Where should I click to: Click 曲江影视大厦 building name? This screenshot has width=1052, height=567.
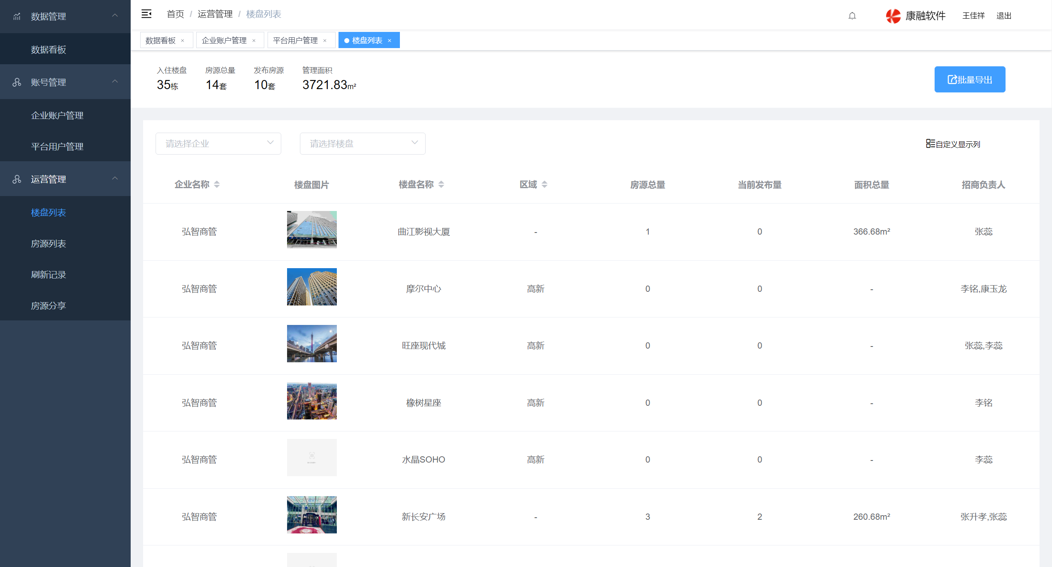click(424, 232)
